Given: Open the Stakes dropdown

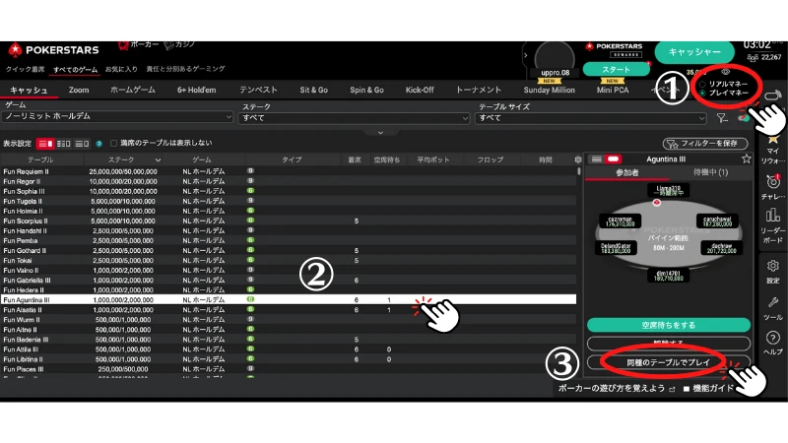Looking at the screenshot, I should coord(355,117).
